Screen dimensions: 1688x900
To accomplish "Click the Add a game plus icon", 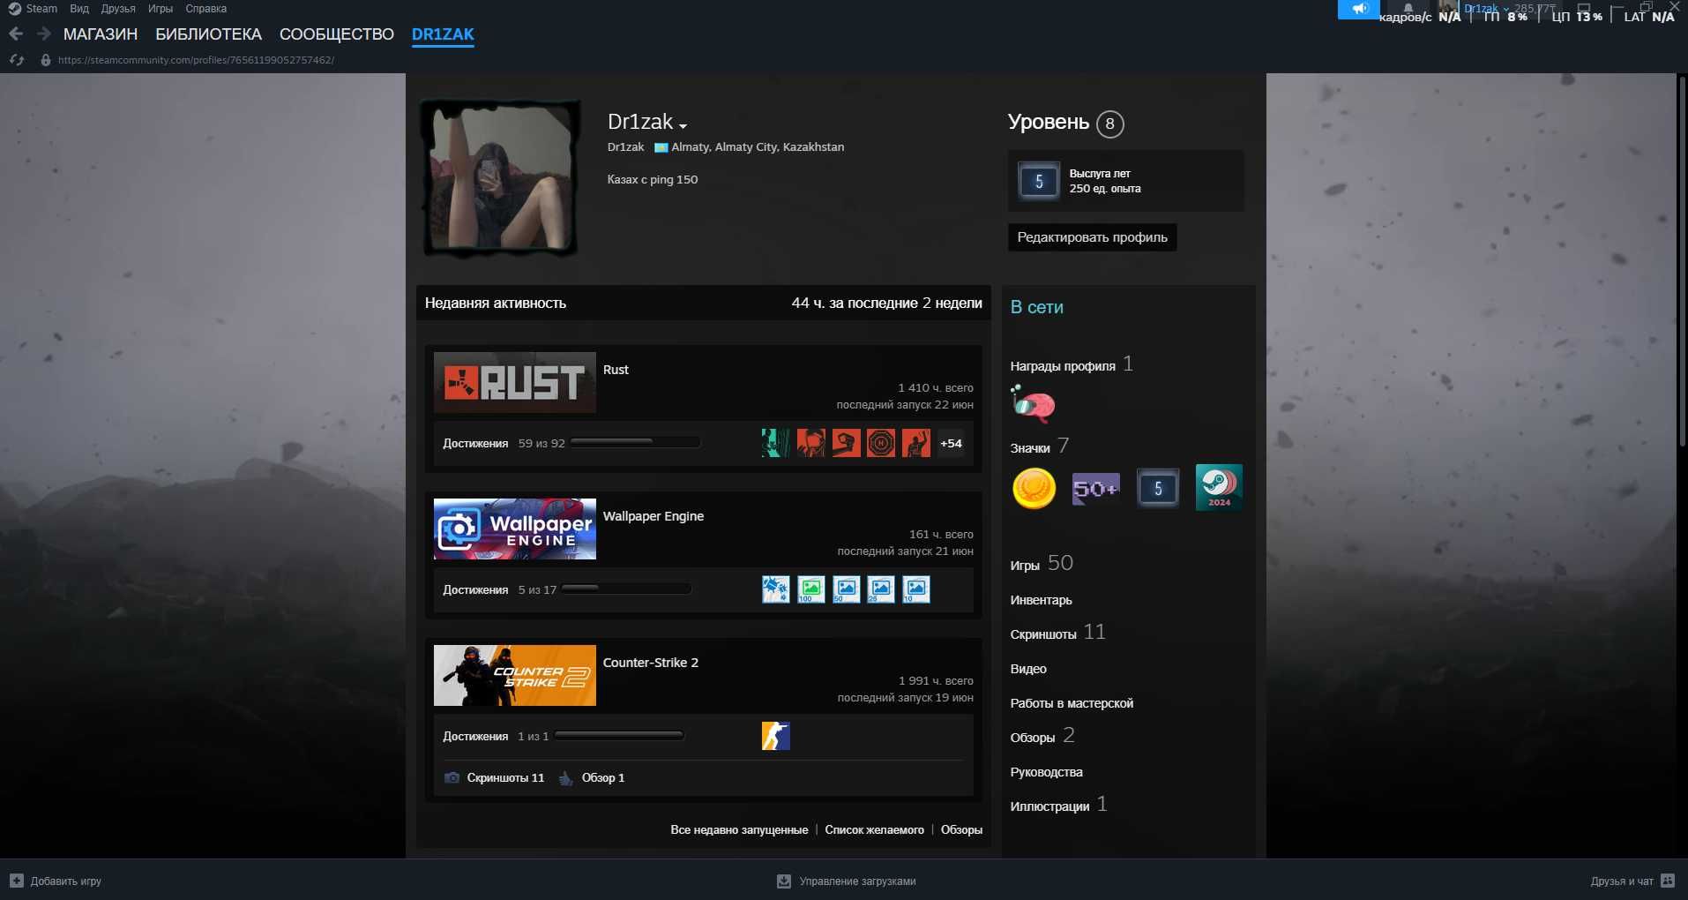I will tap(17, 881).
